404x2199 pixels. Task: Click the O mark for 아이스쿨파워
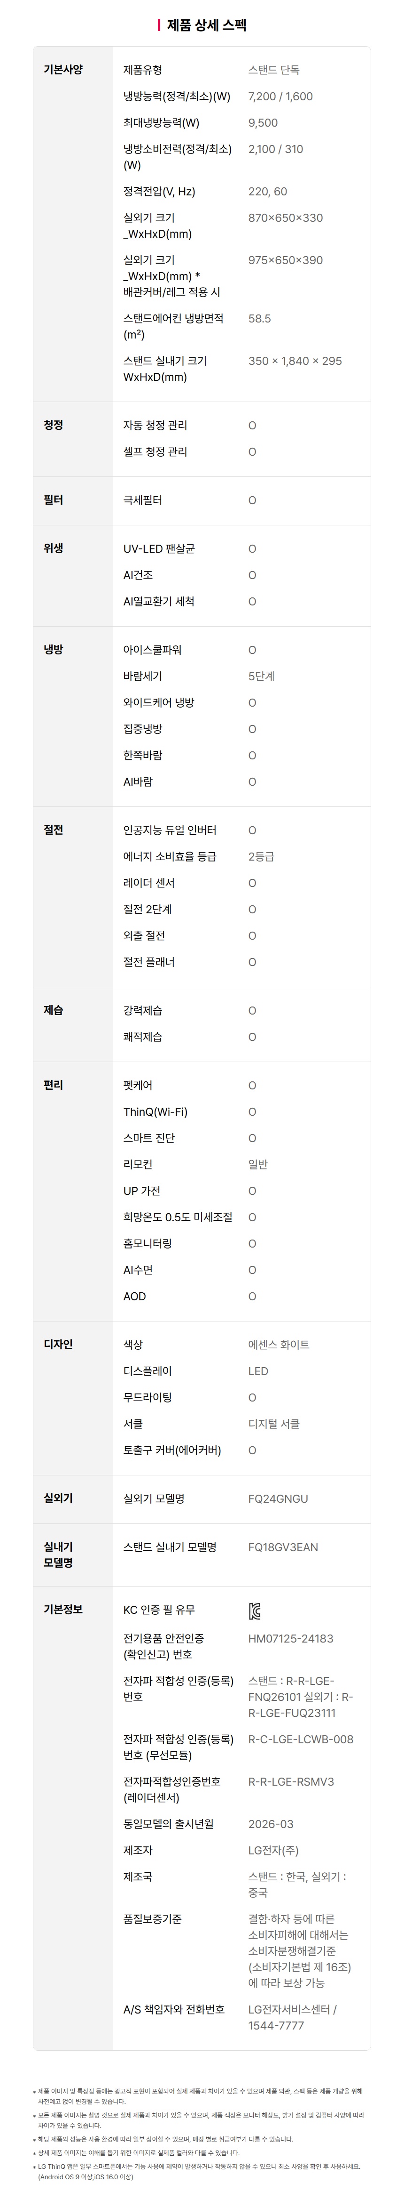point(252,650)
